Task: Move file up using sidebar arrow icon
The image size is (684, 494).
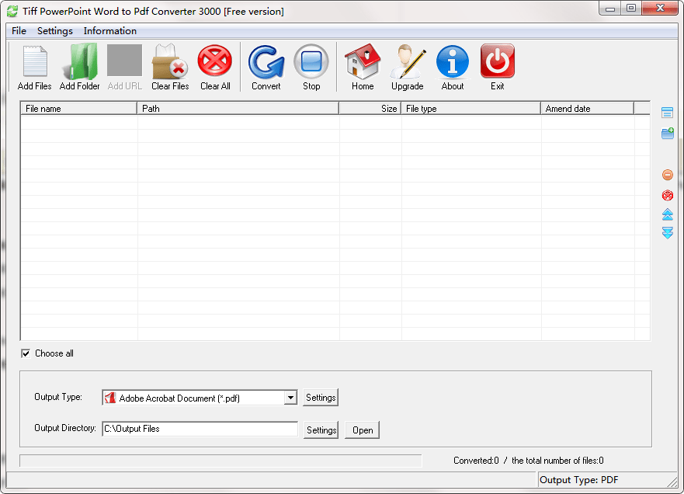Action: pos(667,214)
